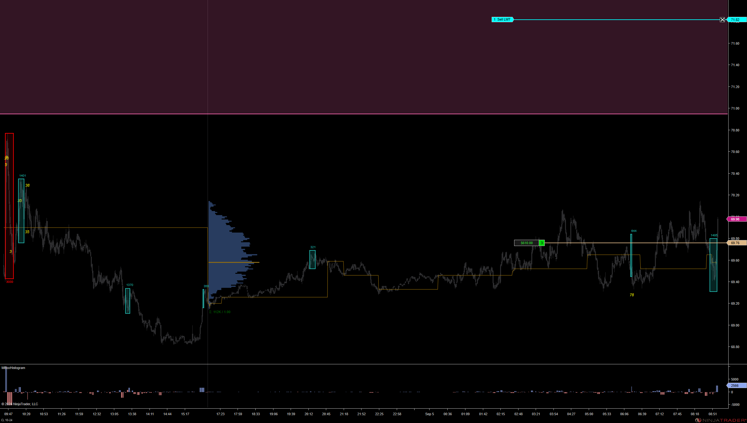The width and height of the screenshot is (747, 423).
Task: Select the teal box labeled 321
Action: (x=312, y=259)
